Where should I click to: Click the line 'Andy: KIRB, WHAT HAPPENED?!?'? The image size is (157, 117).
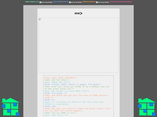(61, 78)
